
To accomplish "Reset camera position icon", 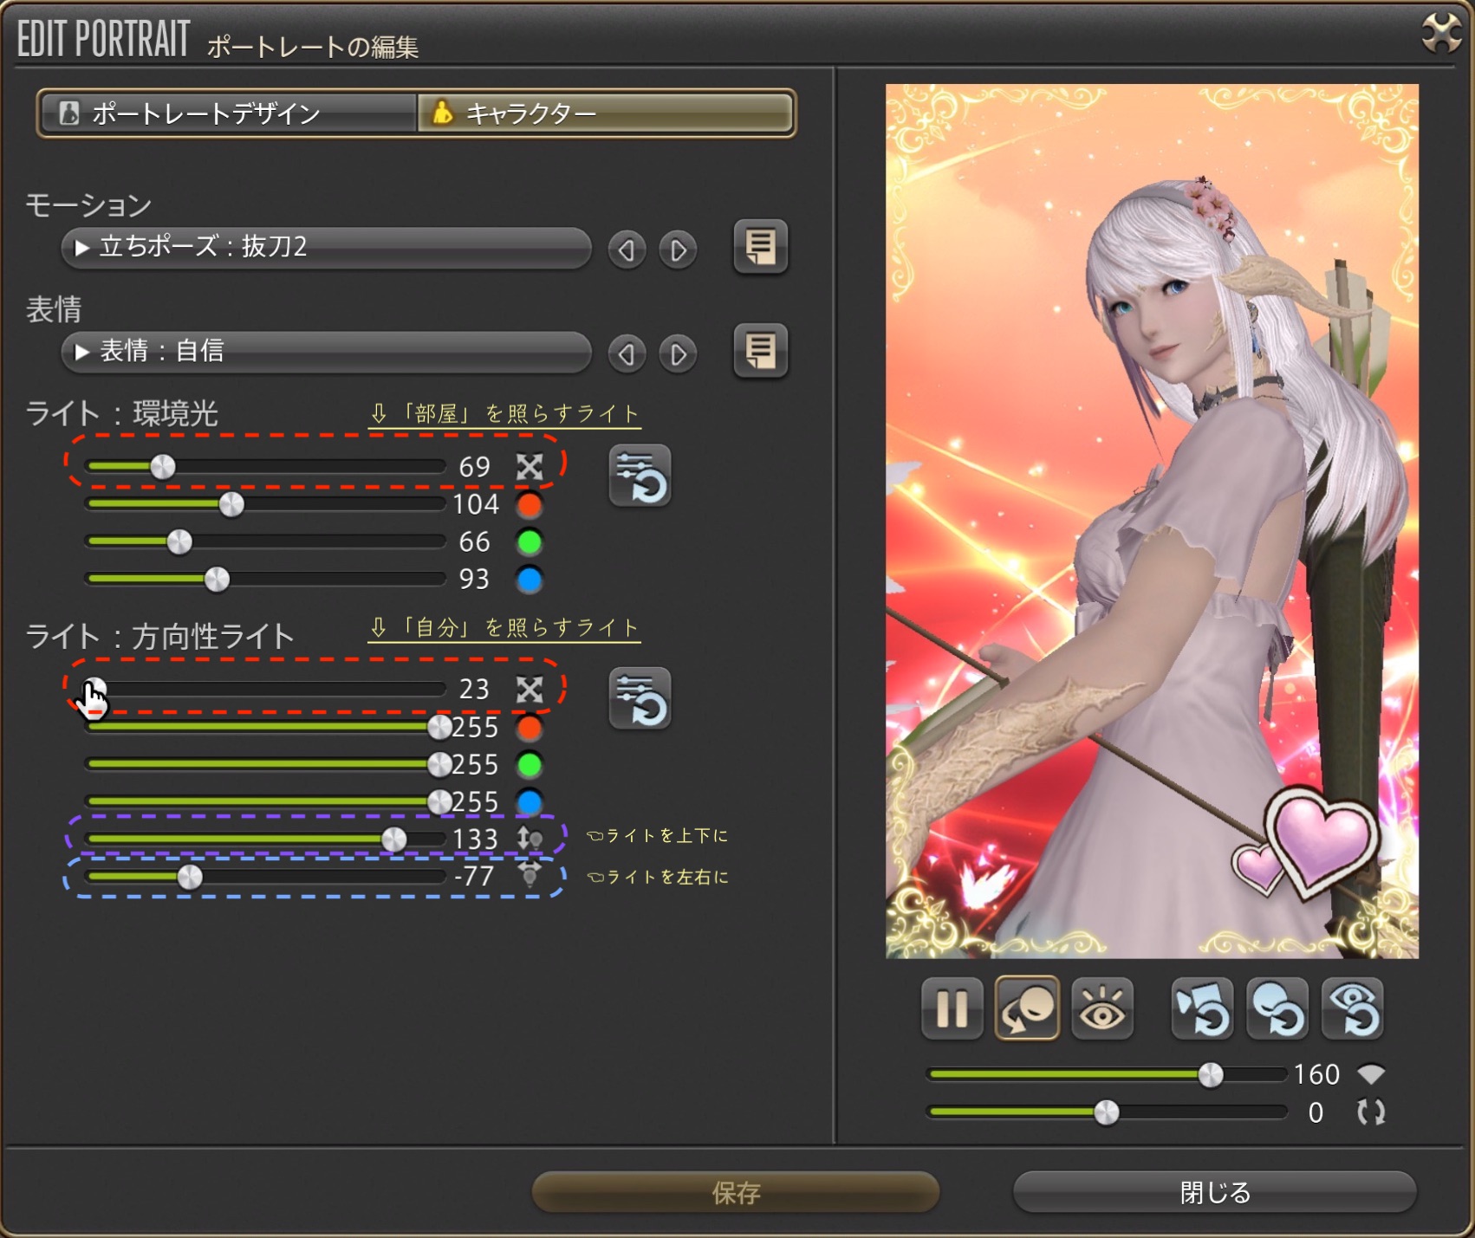I will 1202,1008.
